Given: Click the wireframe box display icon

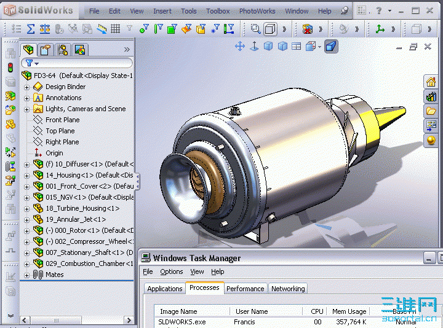Looking at the screenshot, I should tap(270, 29).
